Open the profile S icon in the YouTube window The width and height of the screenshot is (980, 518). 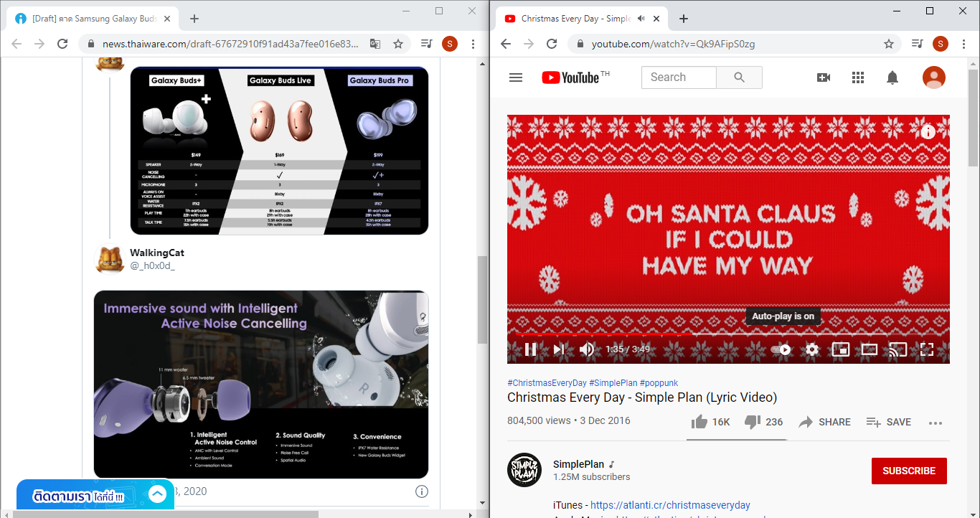(x=940, y=44)
